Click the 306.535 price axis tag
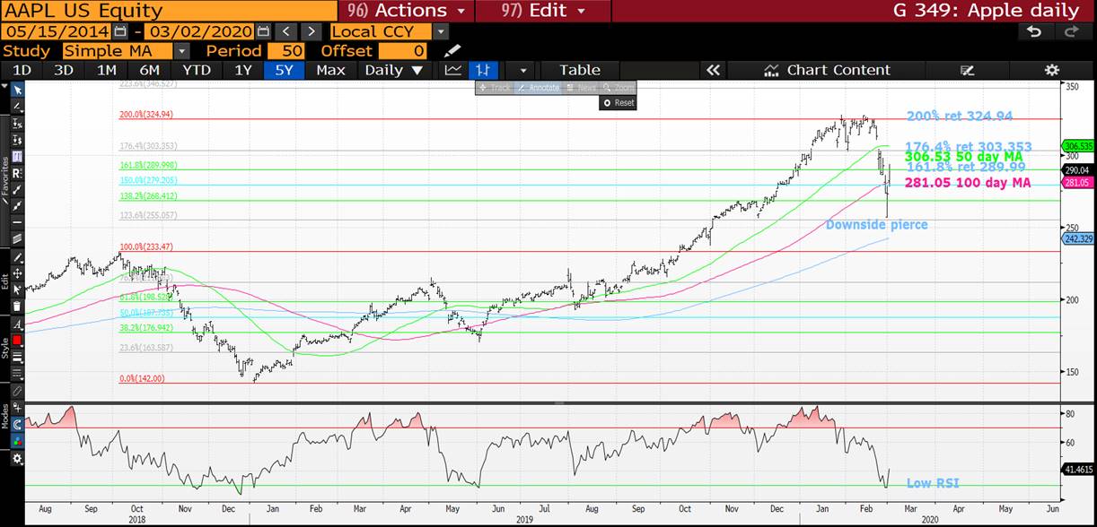 tap(1077, 145)
